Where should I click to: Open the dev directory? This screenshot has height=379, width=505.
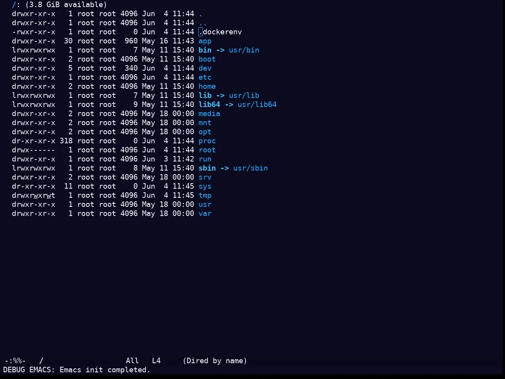(205, 68)
